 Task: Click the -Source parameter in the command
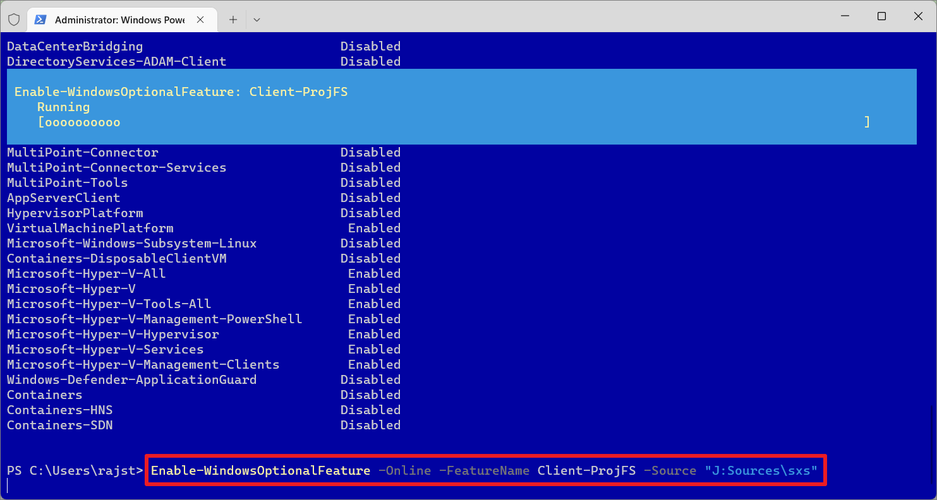click(x=669, y=470)
